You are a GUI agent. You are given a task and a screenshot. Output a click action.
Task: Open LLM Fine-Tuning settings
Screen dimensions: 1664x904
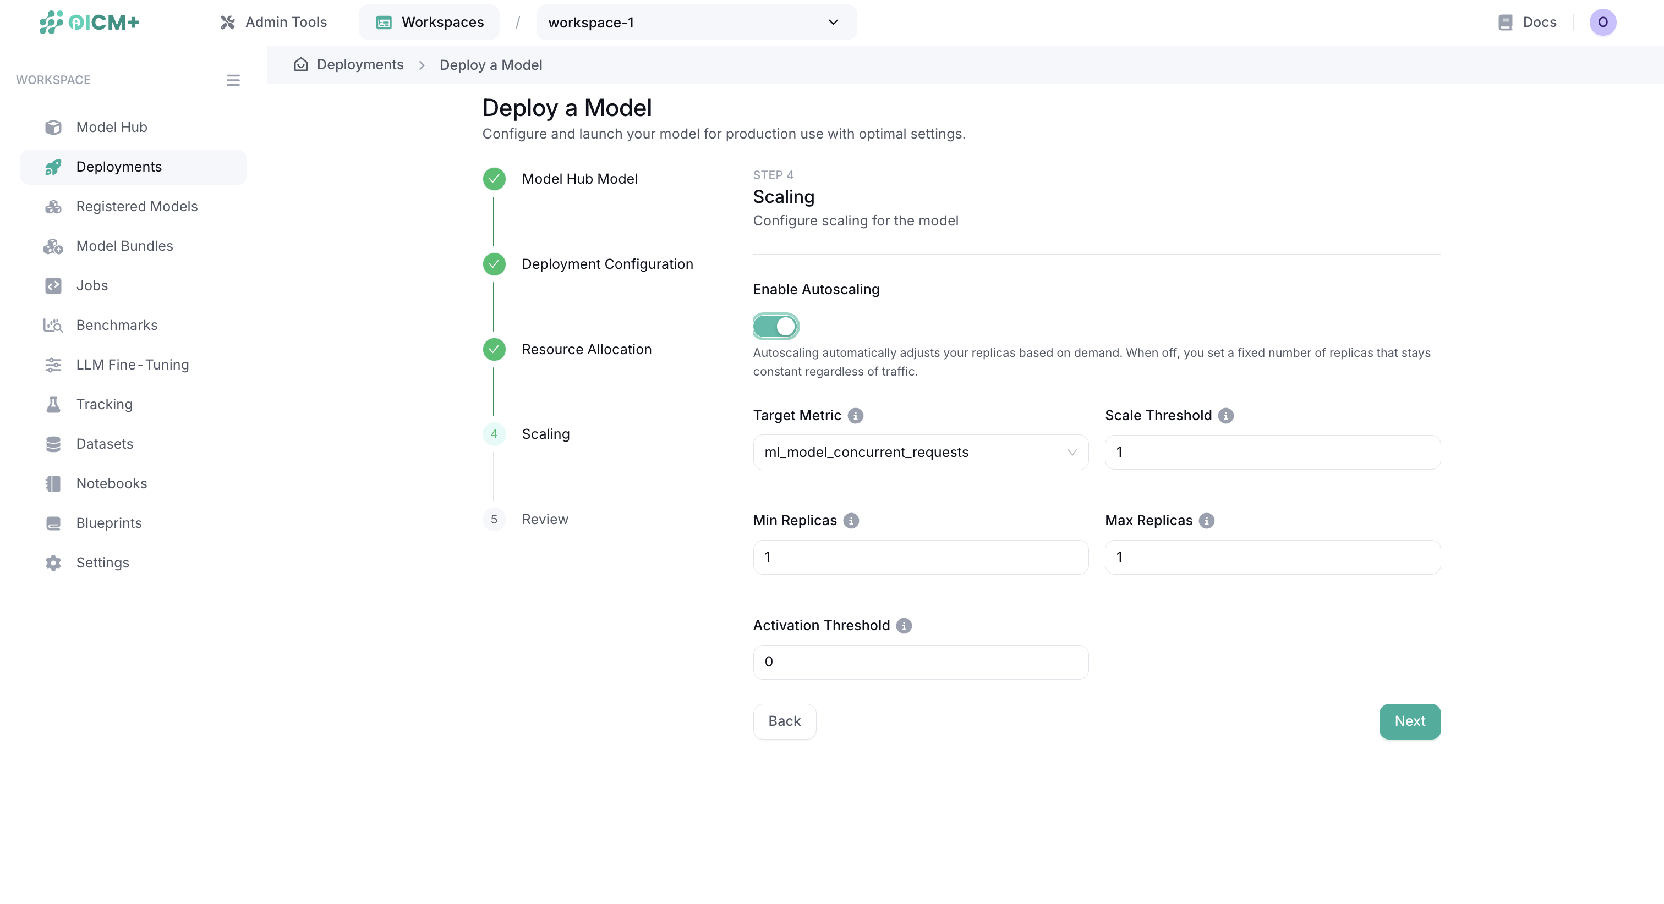pos(133,364)
